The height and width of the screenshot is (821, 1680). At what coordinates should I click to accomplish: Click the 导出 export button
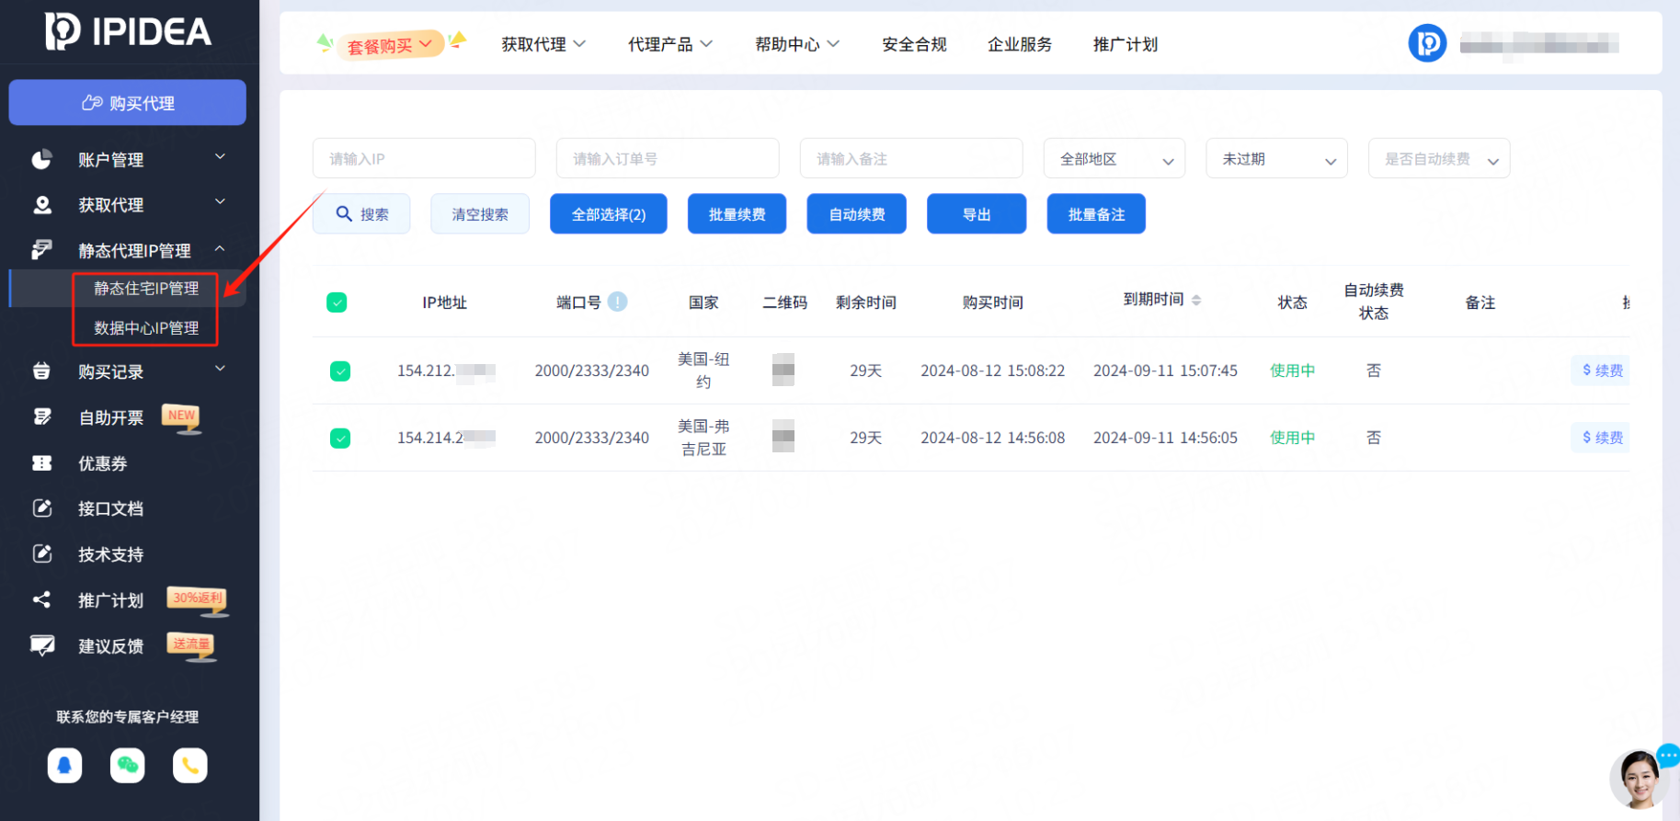(977, 213)
